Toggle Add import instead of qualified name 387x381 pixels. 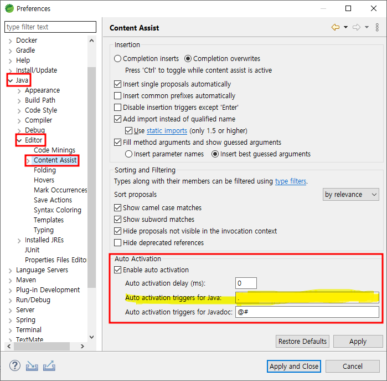coord(118,119)
